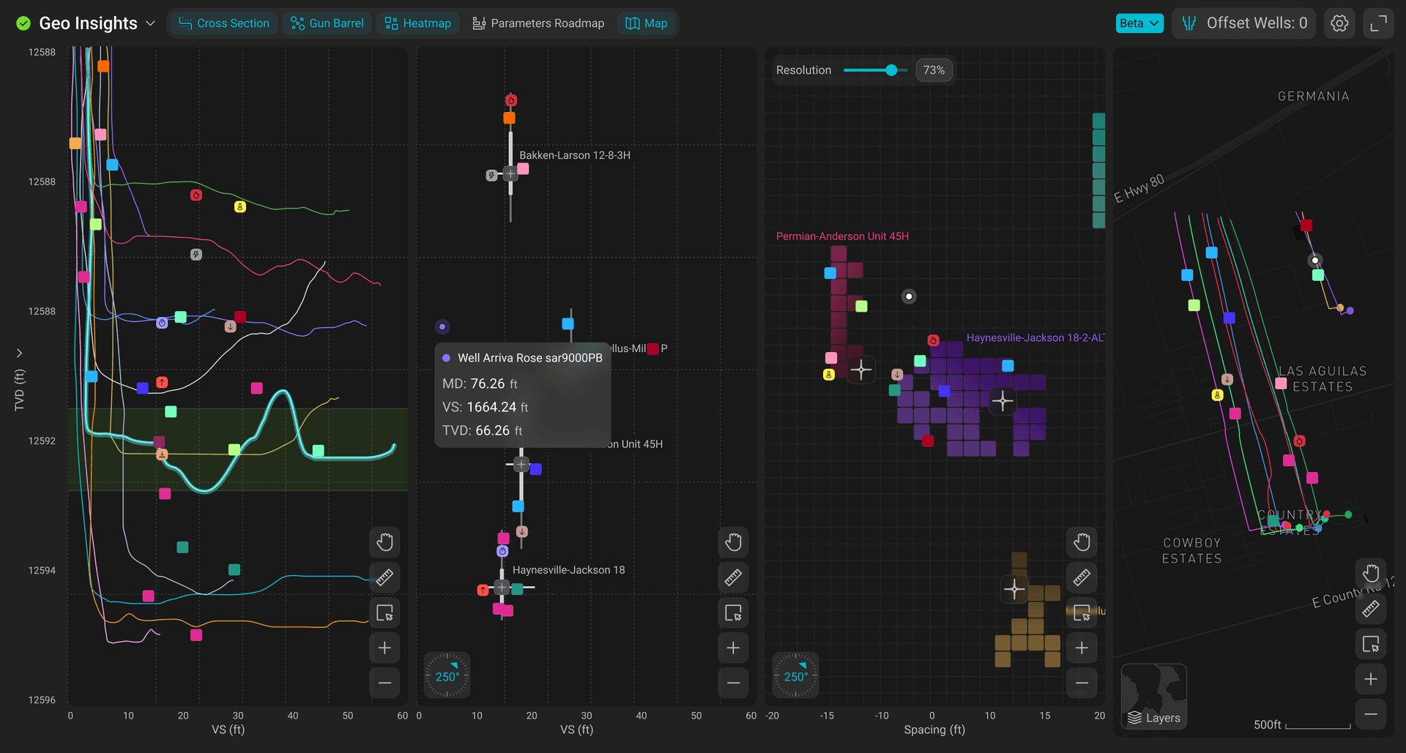Toggle the Gun Barrel view

(327, 23)
